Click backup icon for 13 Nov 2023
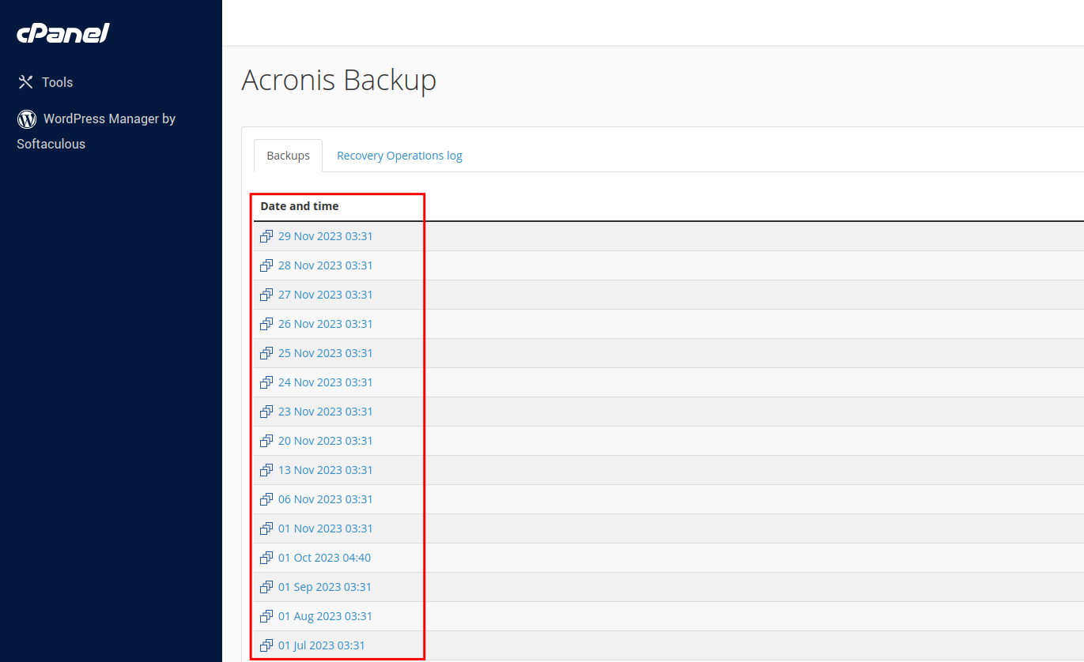 (266, 470)
